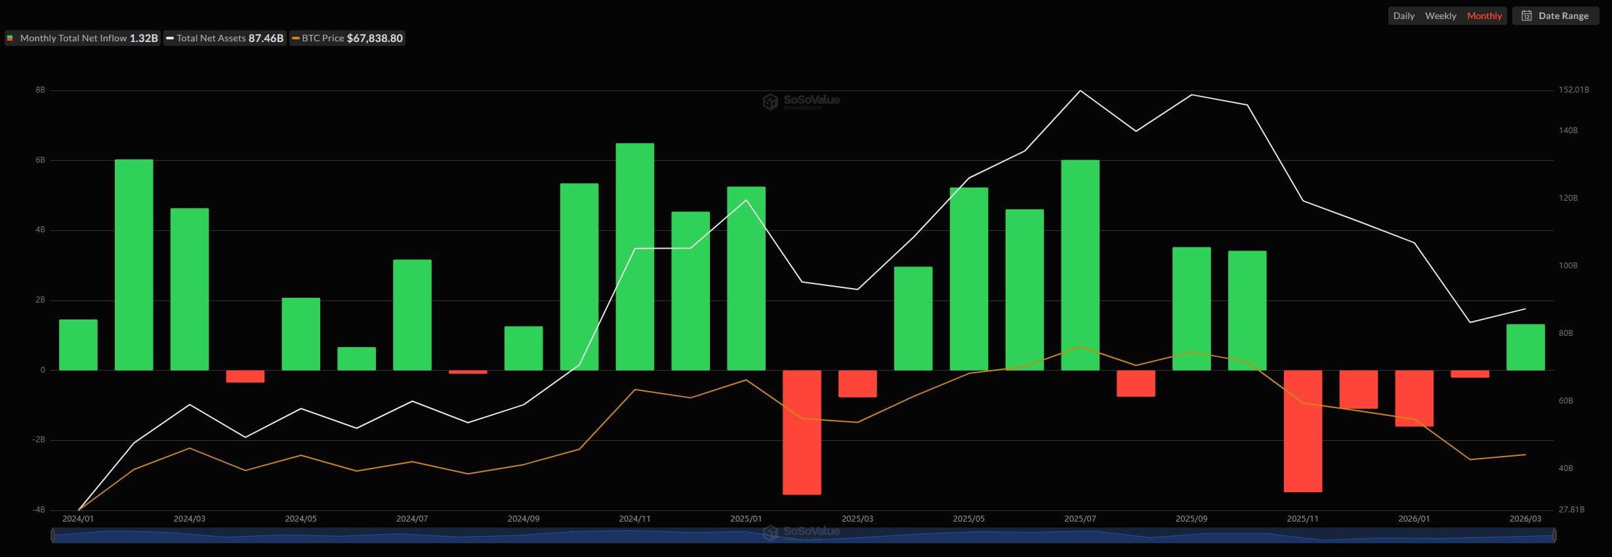Toggle Monthly Total Net Inflow series

(x=83, y=38)
